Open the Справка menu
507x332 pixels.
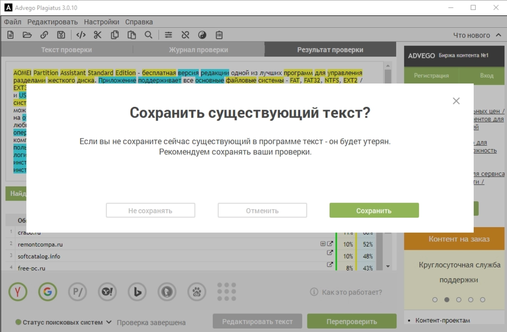click(x=139, y=22)
